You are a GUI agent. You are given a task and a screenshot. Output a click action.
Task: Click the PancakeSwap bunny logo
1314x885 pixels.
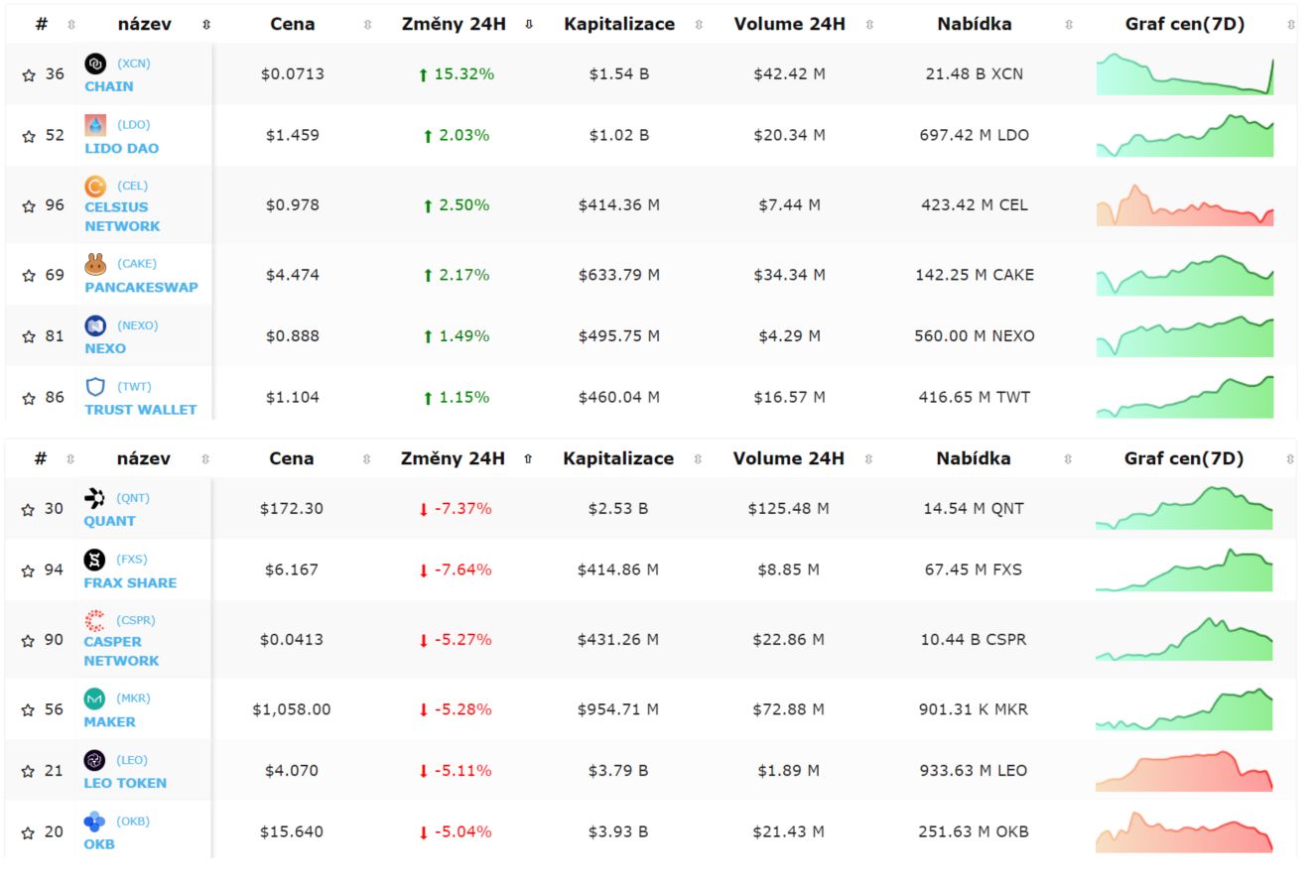pyautogui.click(x=95, y=264)
